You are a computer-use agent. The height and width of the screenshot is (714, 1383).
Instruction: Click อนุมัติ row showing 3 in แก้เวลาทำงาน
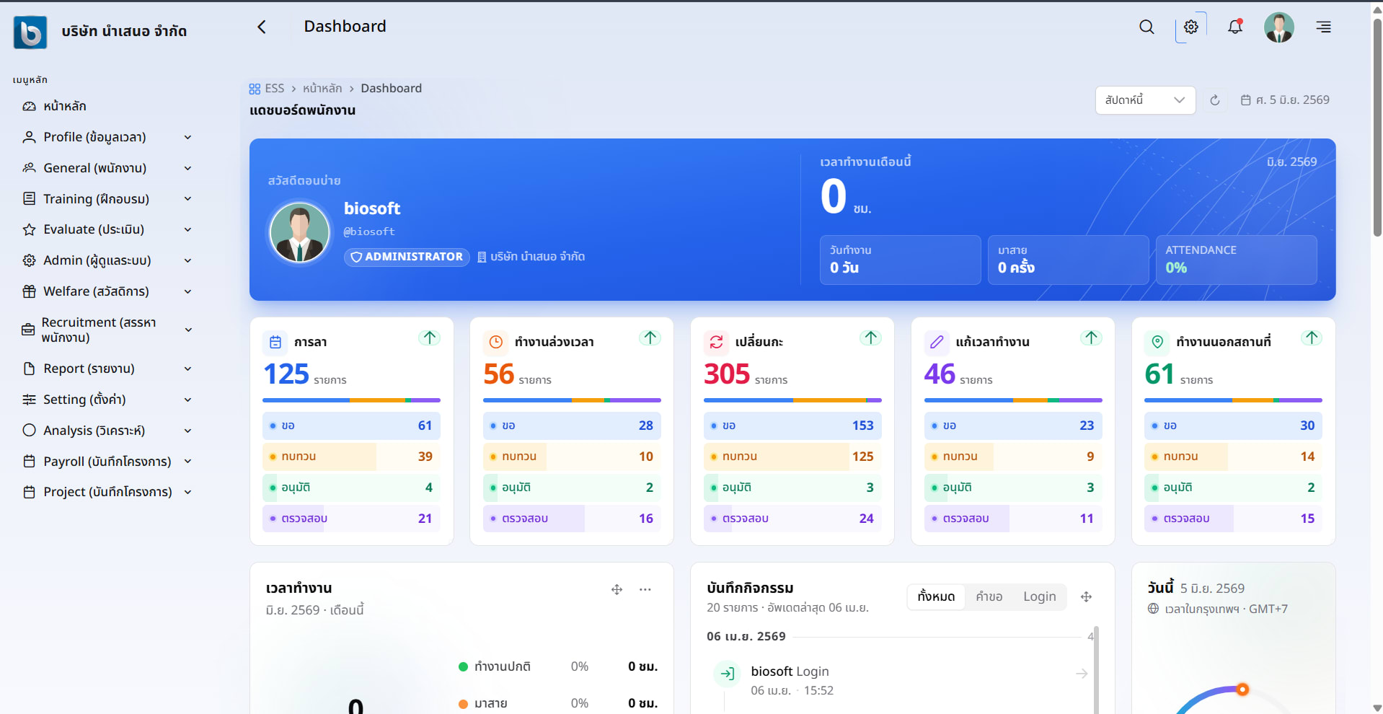pos(1013,488)
